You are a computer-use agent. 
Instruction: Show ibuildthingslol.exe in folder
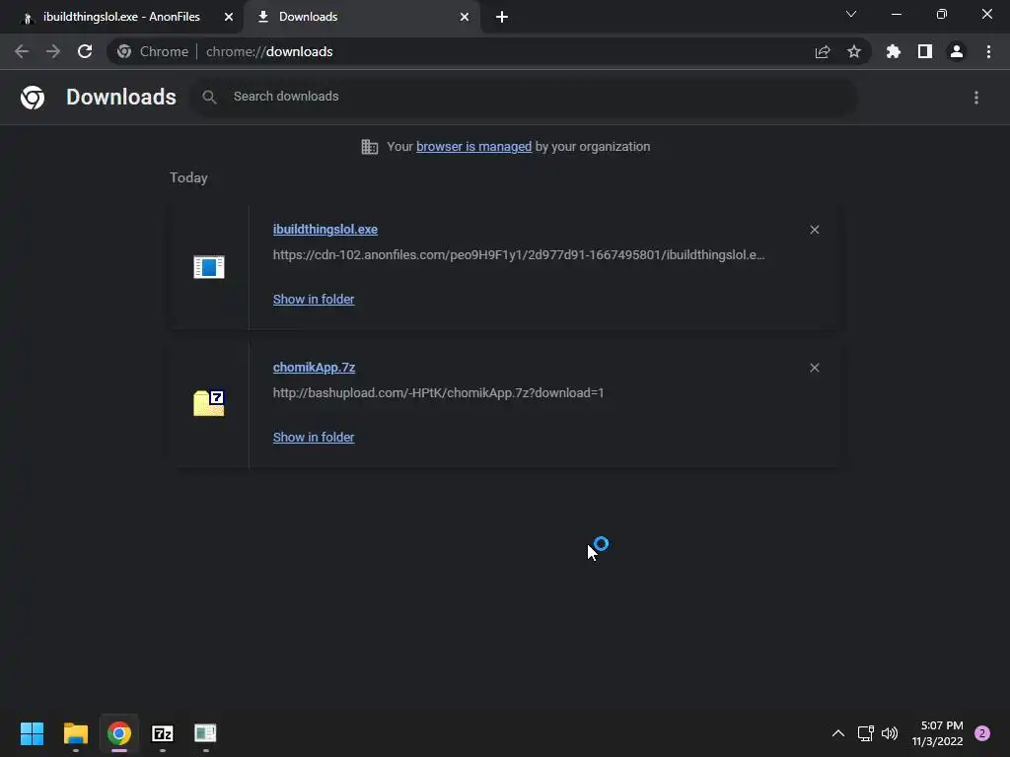314,300
